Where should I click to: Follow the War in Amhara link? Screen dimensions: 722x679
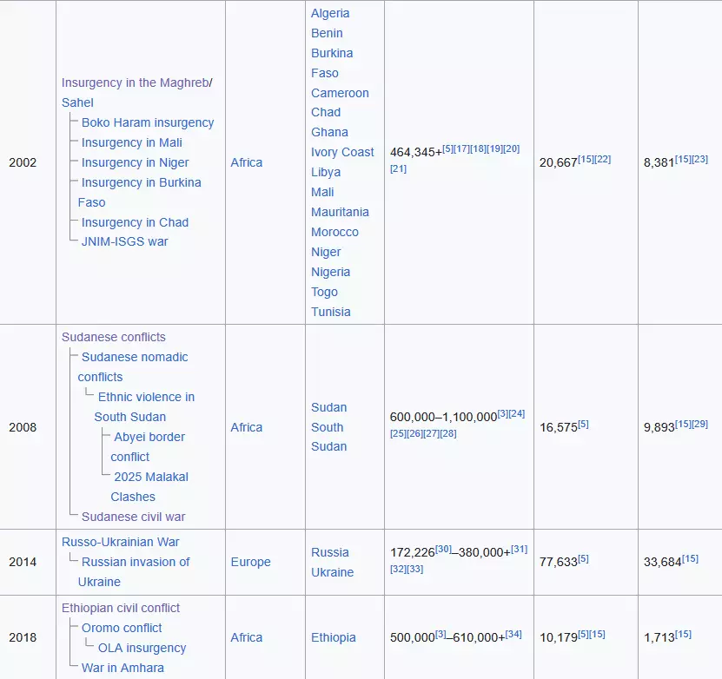pos(123,668)
